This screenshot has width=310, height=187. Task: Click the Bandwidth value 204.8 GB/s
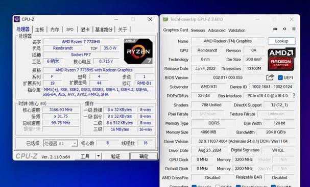(x=276, y=132)
